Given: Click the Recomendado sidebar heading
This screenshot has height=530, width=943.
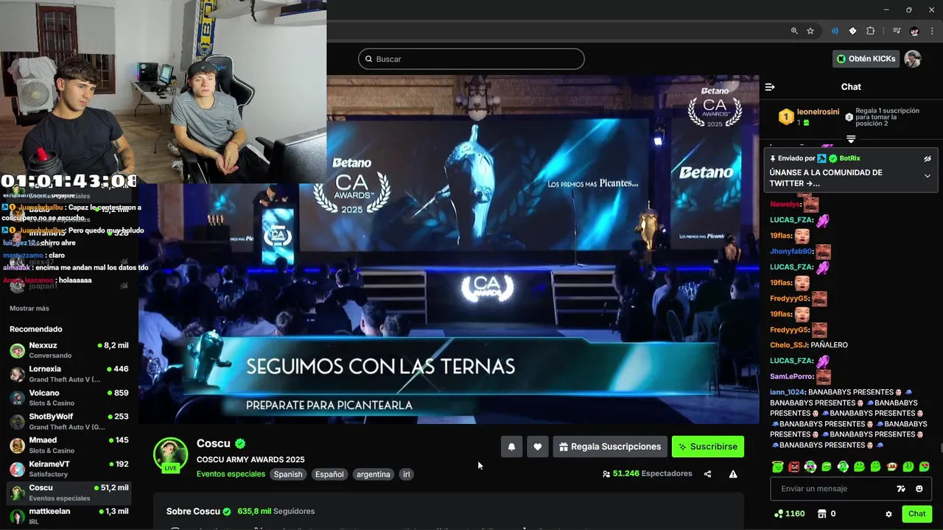Looking at the screenshot, I should pyautogui.click(x=35, y=329).
